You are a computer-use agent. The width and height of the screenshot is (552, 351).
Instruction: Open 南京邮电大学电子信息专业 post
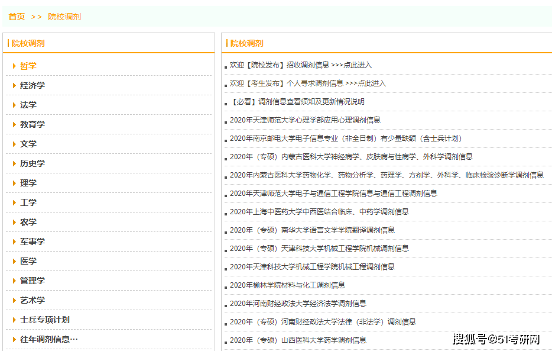[346, 139]
